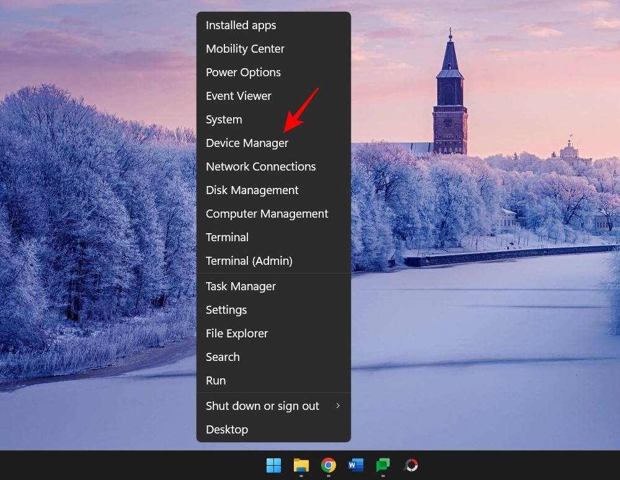Open File Explorer from the taskbar
Screen dimensions: 620x480
[x=301, y=465]
